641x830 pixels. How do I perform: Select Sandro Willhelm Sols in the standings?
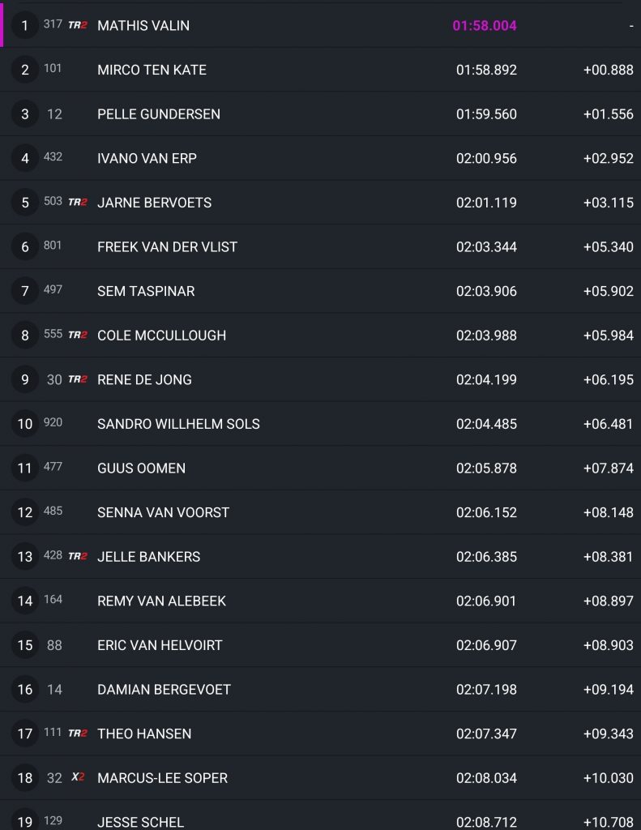178,424
